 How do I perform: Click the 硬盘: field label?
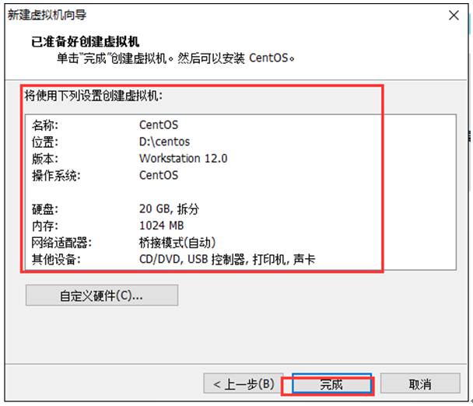click(45, 209)
